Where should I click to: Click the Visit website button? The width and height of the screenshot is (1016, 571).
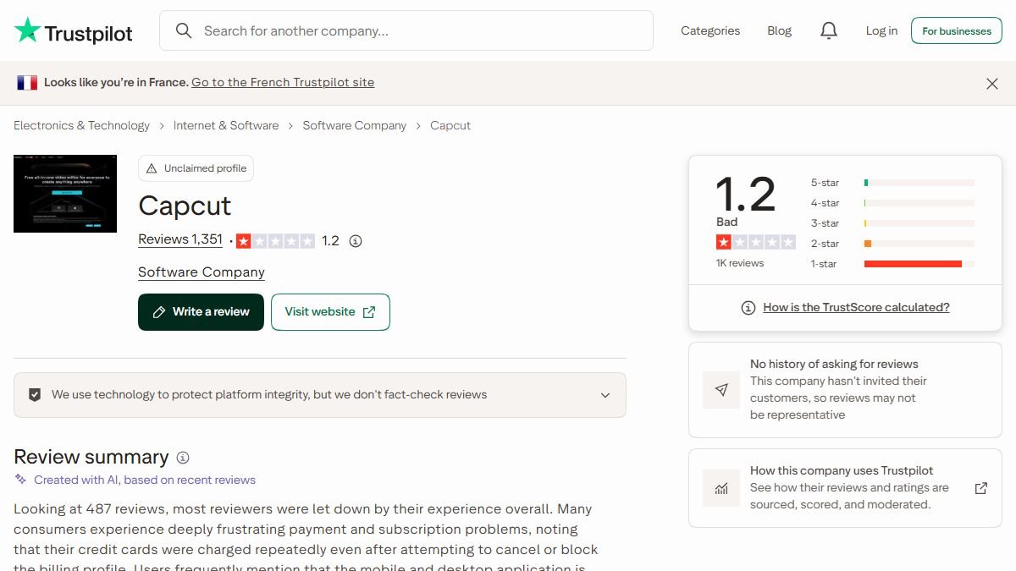pyautogui.click(x=330, y=312)
